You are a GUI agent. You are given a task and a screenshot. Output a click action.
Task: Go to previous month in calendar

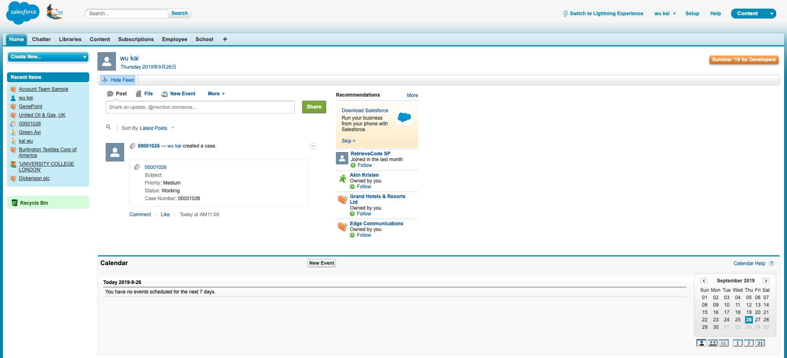(x=704, y=281)
